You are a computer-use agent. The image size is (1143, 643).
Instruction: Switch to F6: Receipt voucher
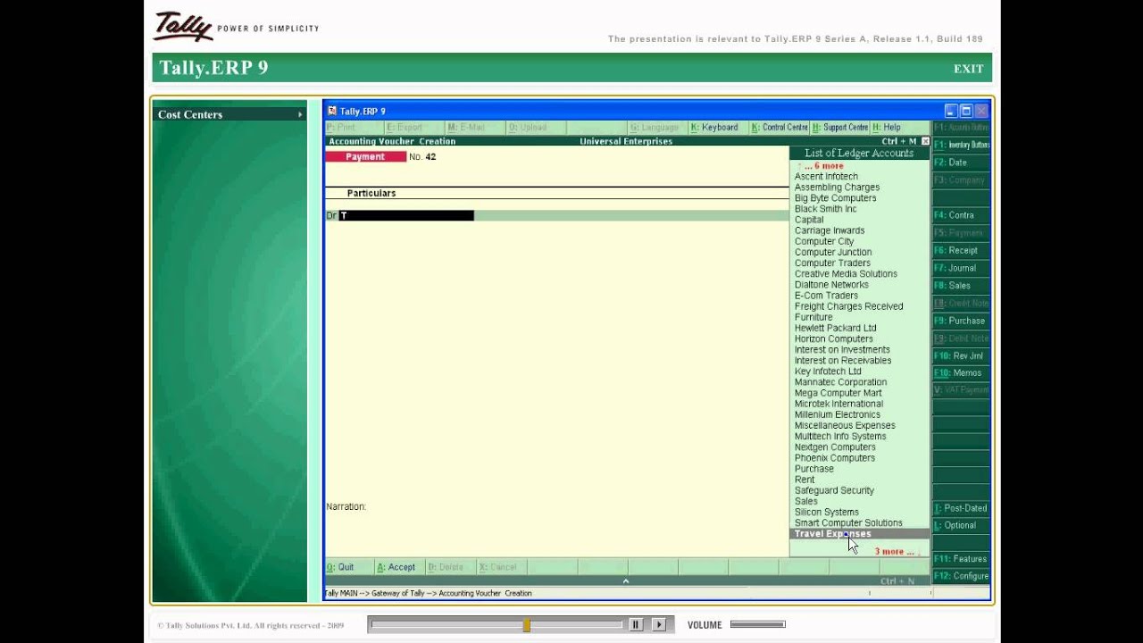pyautogui.click(x=961, y=250)
